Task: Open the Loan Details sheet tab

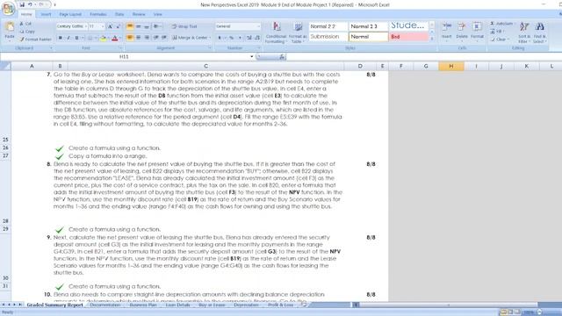Action: 177,305
